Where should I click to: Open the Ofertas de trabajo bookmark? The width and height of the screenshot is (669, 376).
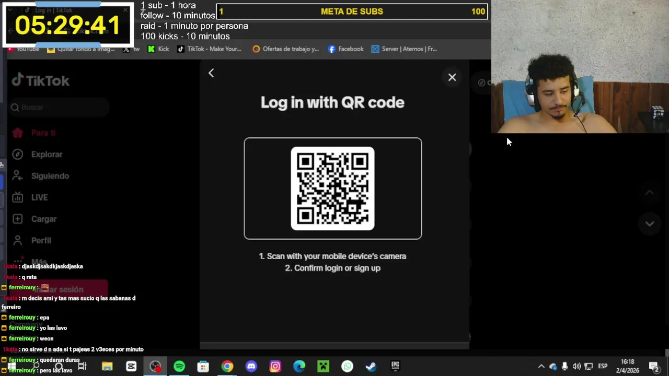(x=285, y=49)
